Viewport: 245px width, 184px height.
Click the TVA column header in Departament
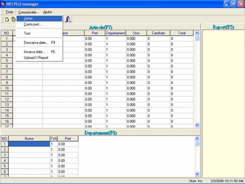(53, 138)
